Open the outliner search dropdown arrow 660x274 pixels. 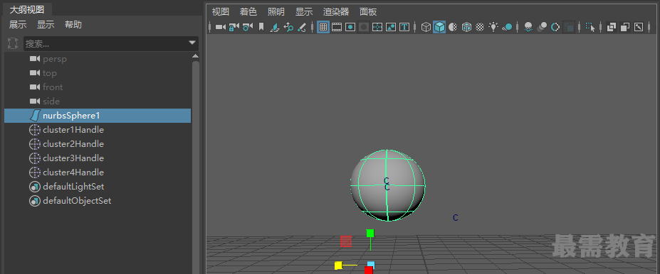(x=192, y=43)
